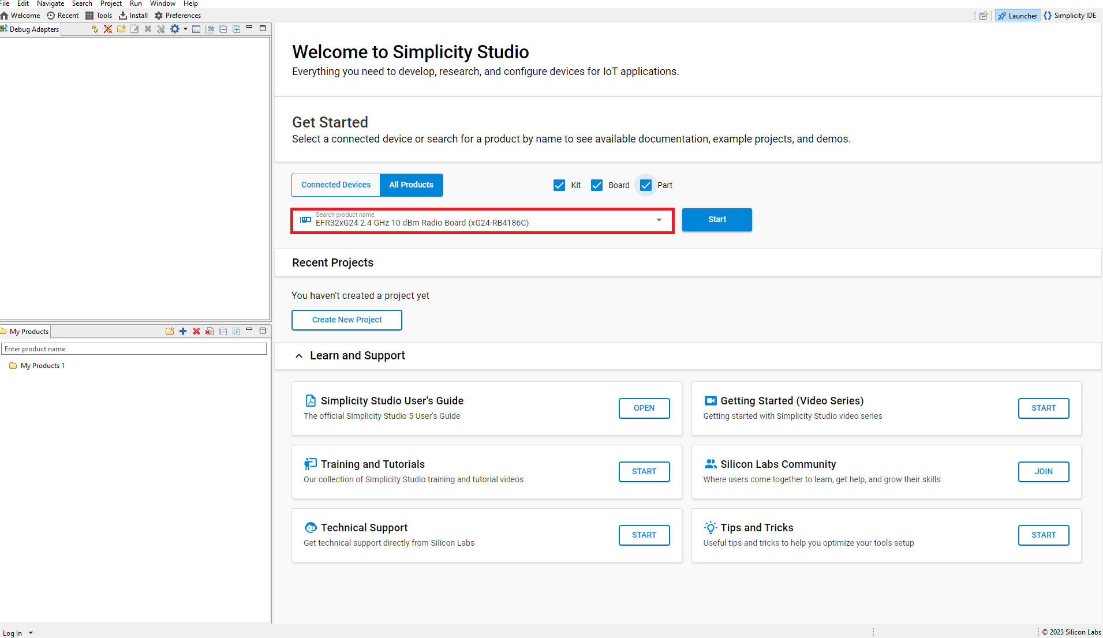Open the Log In dropdown arrow
This screenshot has width=1103, height=638.
31,633
